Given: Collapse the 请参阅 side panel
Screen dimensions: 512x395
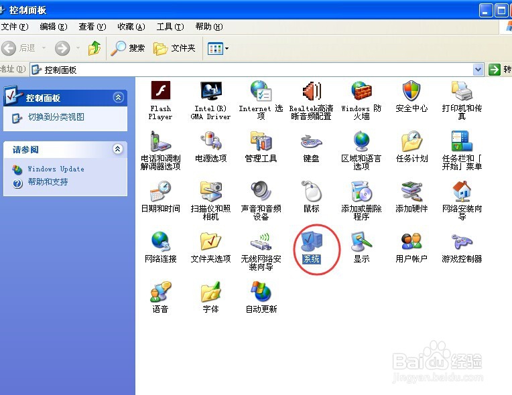Looking at the screenshot, I should pos(118,149).
